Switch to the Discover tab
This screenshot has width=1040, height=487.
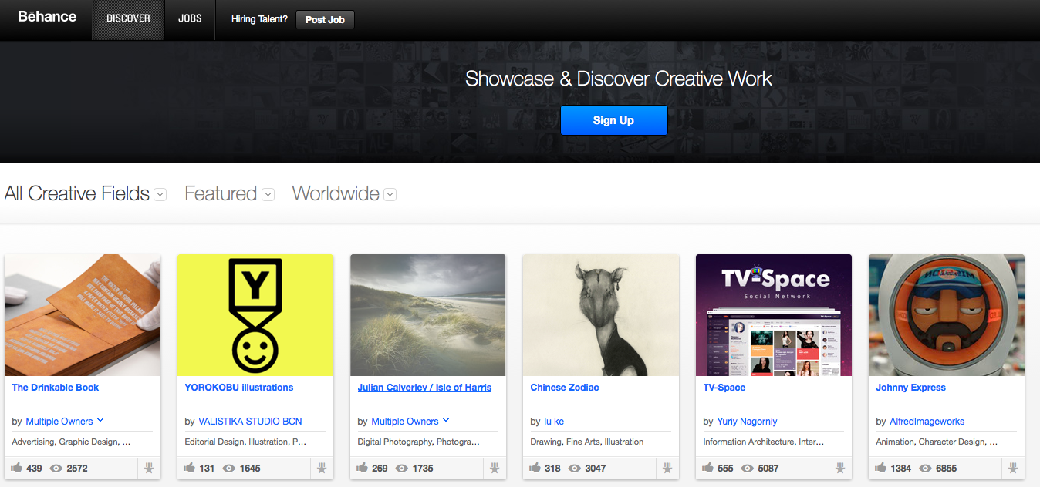(x=128, y=18)
